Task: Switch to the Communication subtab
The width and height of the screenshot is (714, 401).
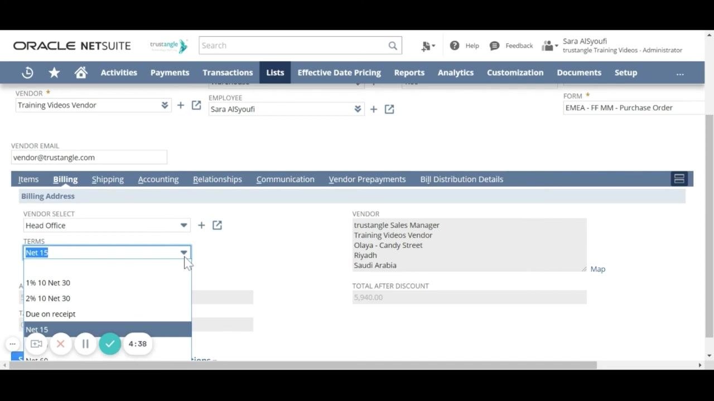Action: (286, 179)
